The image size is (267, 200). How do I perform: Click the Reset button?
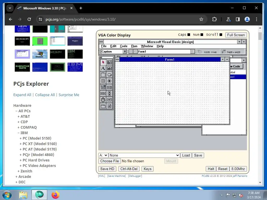223,169
